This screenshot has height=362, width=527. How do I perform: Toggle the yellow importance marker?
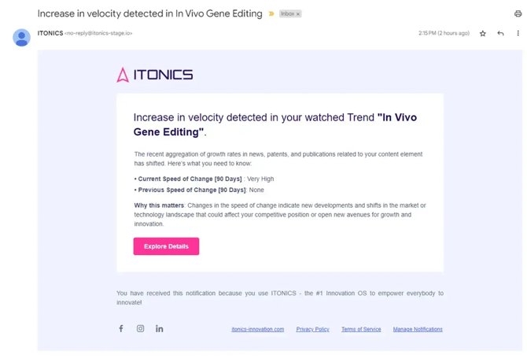pos(271,13)
